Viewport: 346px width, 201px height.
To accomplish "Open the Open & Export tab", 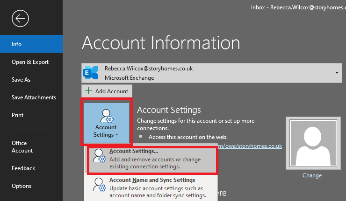I will [31, 62].
